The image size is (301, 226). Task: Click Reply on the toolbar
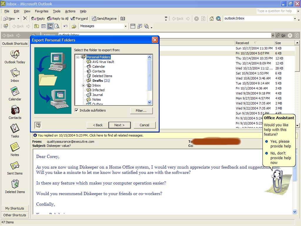click(x=38, y=19)
